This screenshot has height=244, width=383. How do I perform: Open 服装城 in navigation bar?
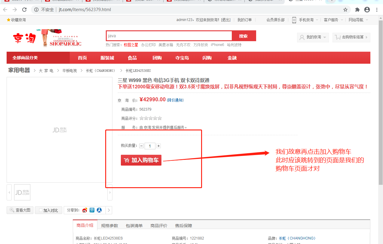(107, 58)
